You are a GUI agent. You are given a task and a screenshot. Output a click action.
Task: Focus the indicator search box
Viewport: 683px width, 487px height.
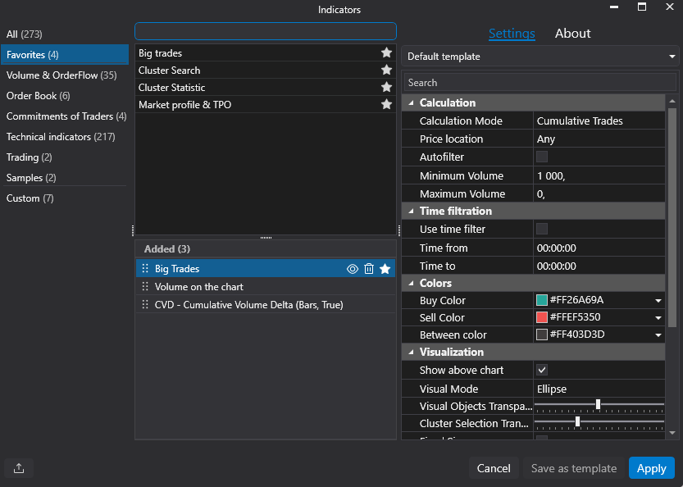click(266, 31)
